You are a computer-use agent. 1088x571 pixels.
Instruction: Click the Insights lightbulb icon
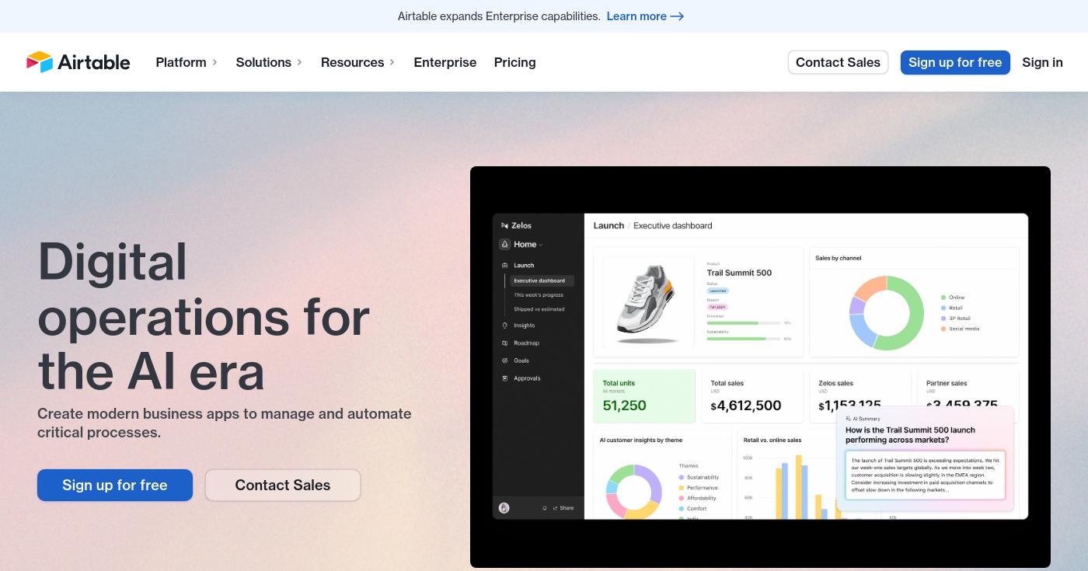(504, 326)
